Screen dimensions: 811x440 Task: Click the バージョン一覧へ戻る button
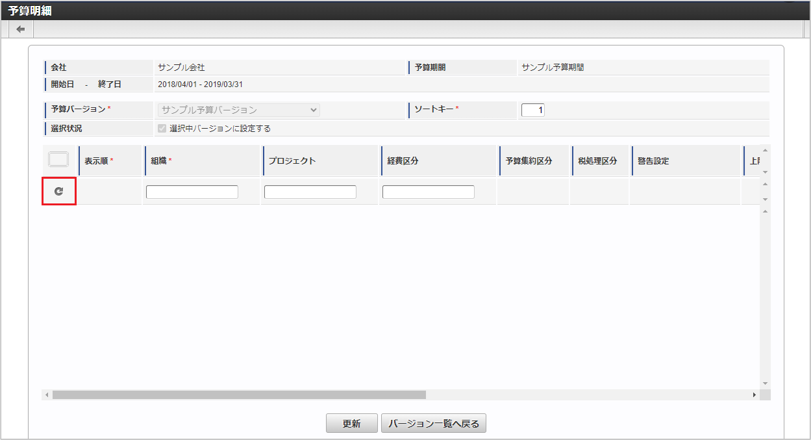(434, 424)
